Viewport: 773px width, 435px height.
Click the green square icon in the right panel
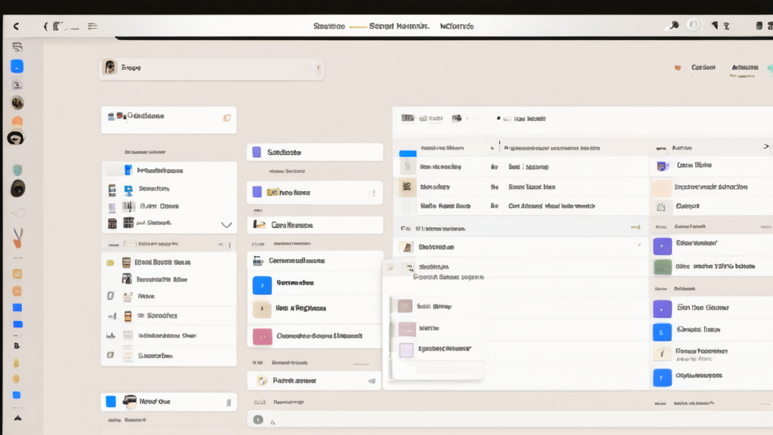pos(662,267)
